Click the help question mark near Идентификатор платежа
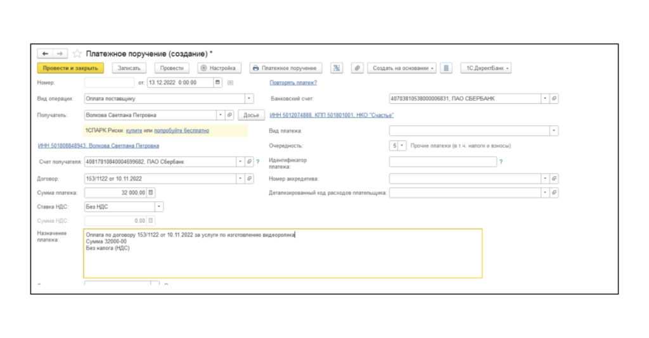Viewport: 649px width, 338px height. point(501,163)
